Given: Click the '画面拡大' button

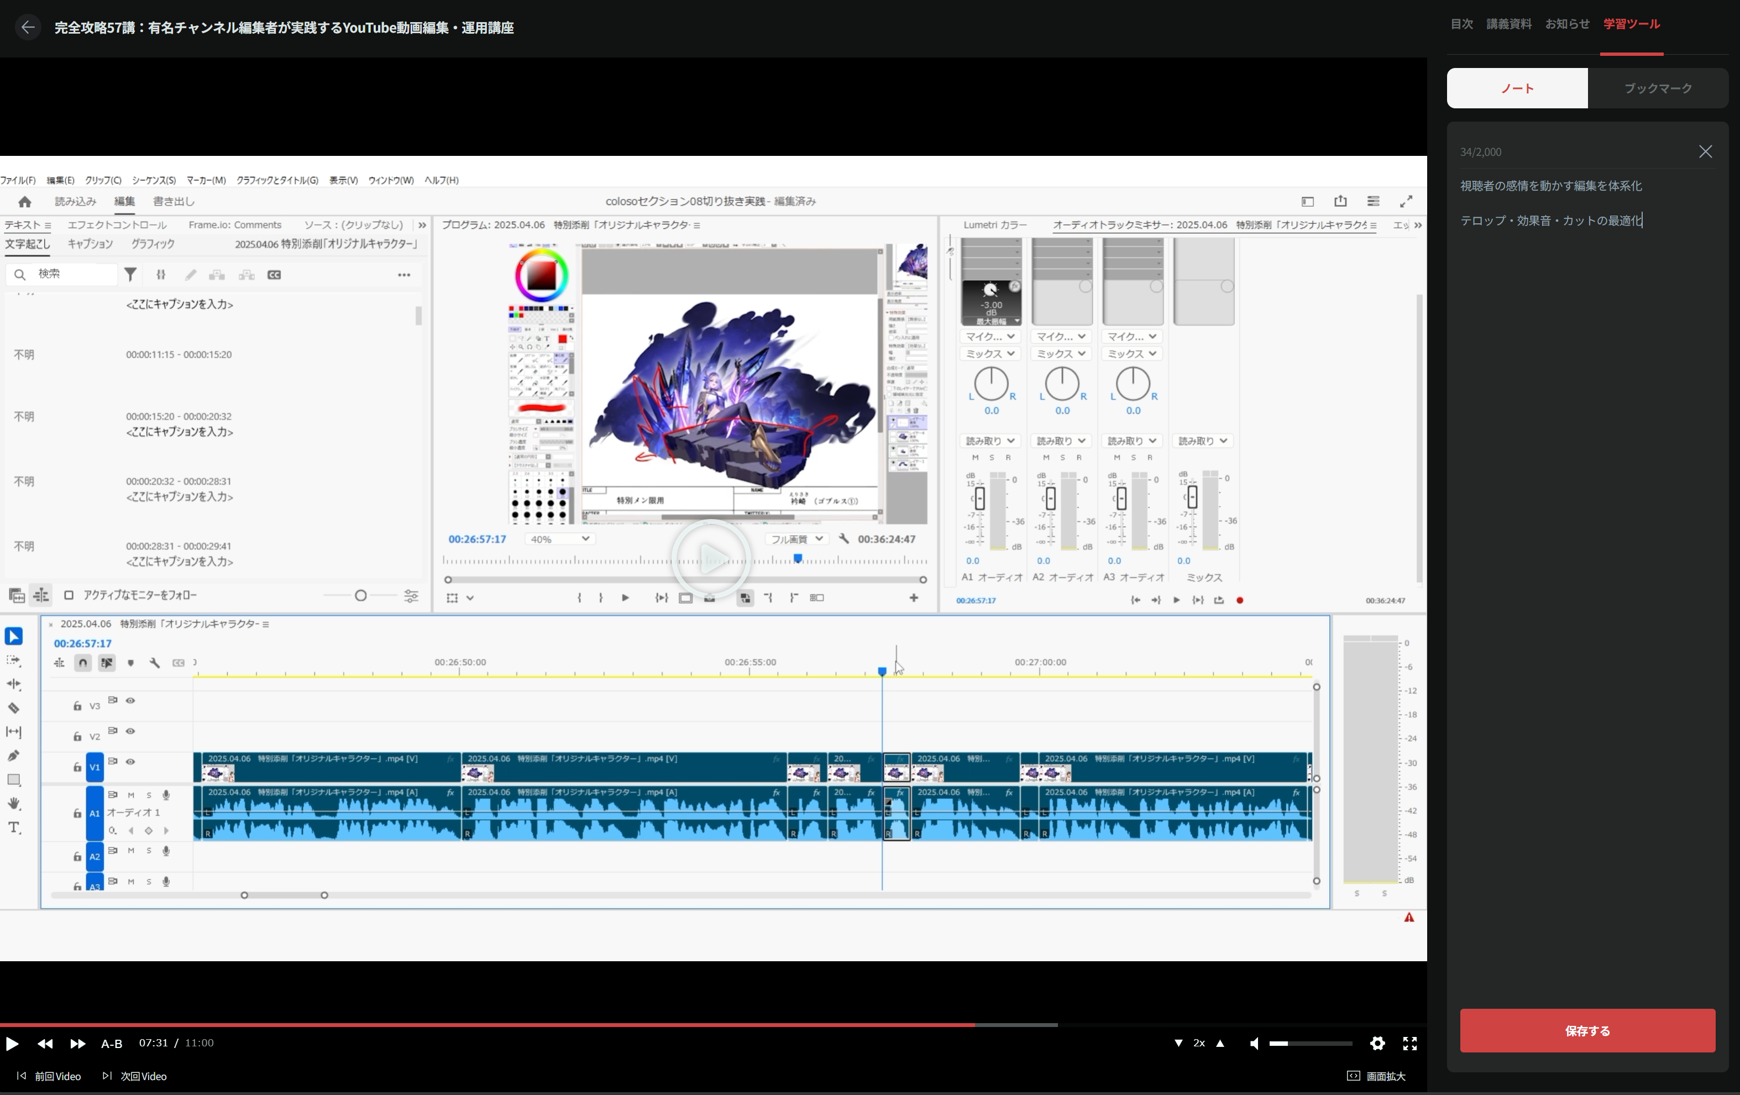Looking at the screenshot, I should coord(1376,1076).
